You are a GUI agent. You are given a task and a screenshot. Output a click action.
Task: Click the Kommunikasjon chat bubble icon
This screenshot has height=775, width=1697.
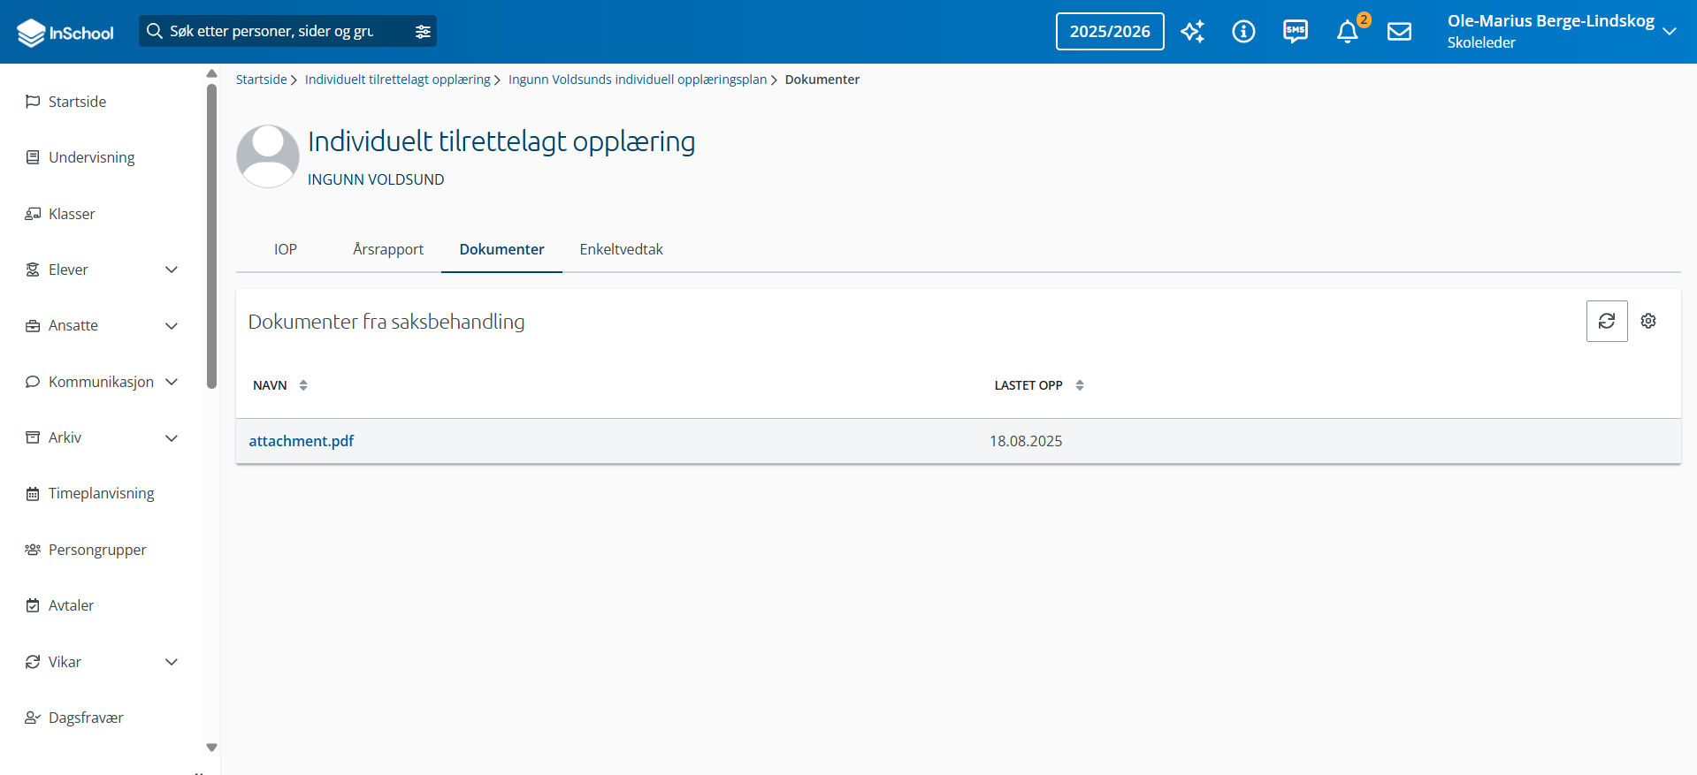(x=33, y=382)
